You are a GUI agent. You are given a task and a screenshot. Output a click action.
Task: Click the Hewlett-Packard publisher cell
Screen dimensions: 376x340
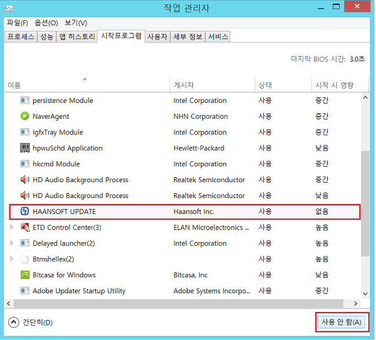coord(199,148)
